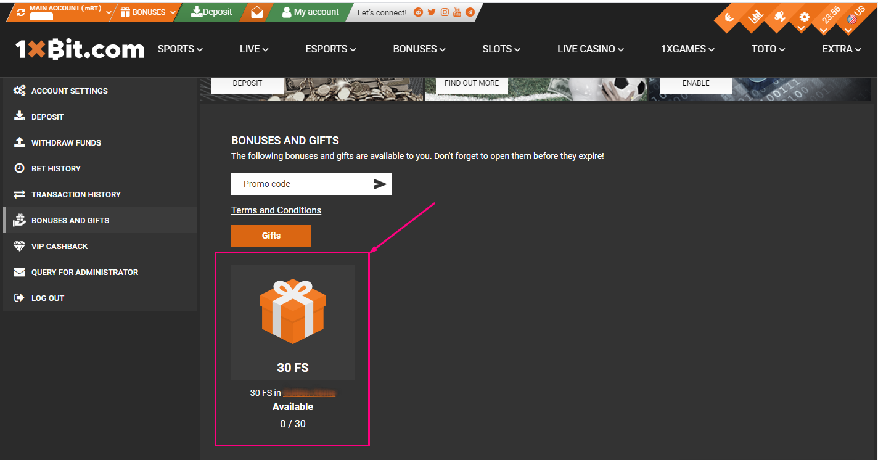Open the settings gear dropdown
This screenshot has height=460, width=878.
805,17
